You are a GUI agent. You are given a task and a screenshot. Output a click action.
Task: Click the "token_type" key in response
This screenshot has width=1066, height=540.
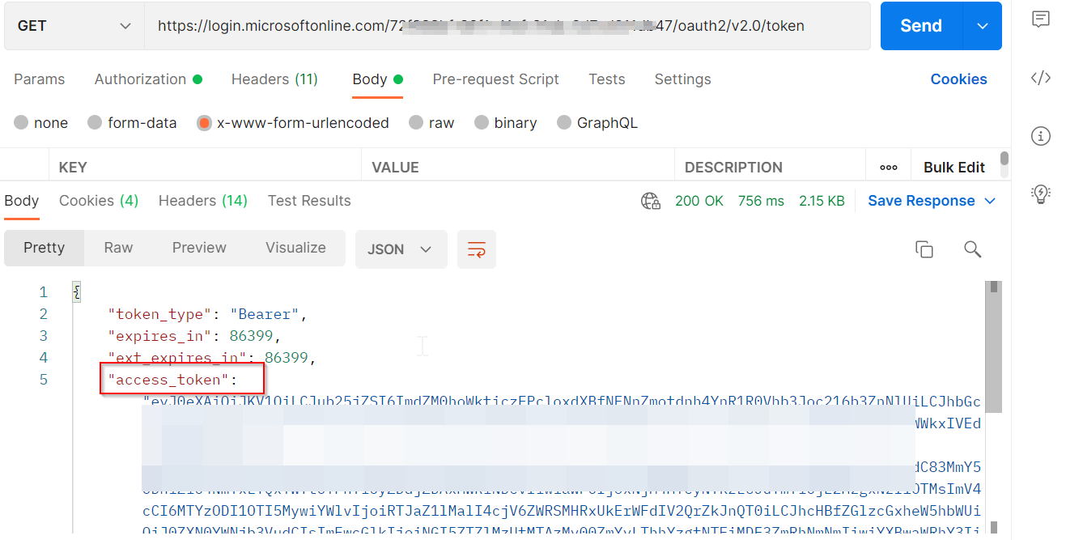tap(159, 314)
